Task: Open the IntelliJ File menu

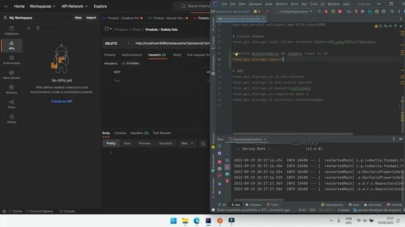Action: tap(224, 4)
